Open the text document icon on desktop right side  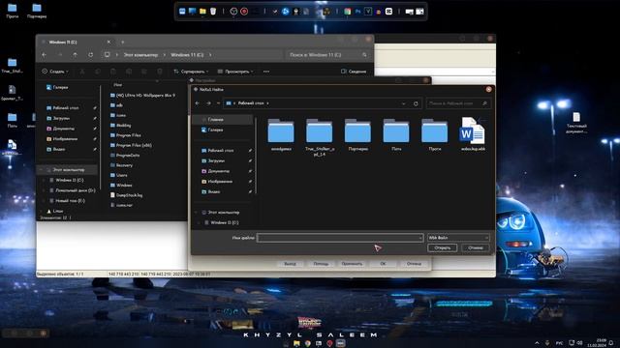click(x=576, y=123)
